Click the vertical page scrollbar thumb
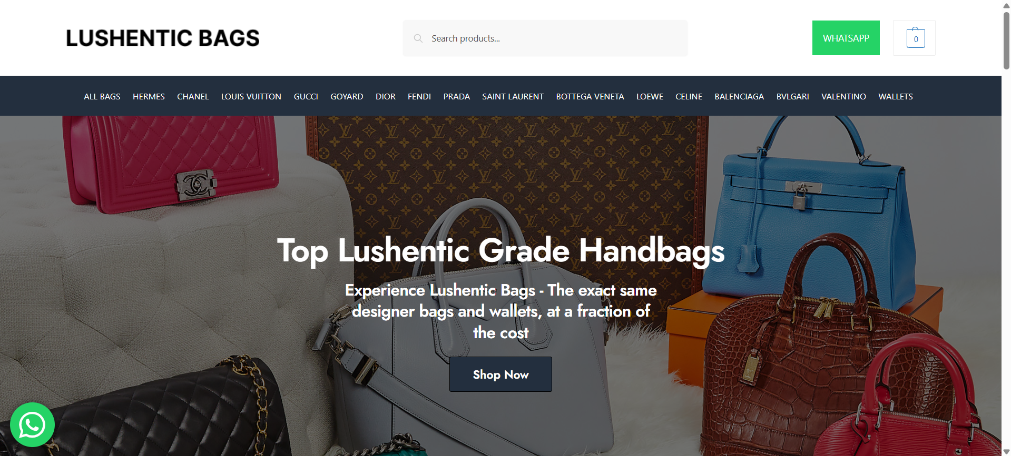The width and height of the screenshot is (1011, 456). (1006, 40)
